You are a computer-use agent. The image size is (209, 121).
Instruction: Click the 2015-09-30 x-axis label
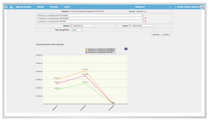coord(111,108)
